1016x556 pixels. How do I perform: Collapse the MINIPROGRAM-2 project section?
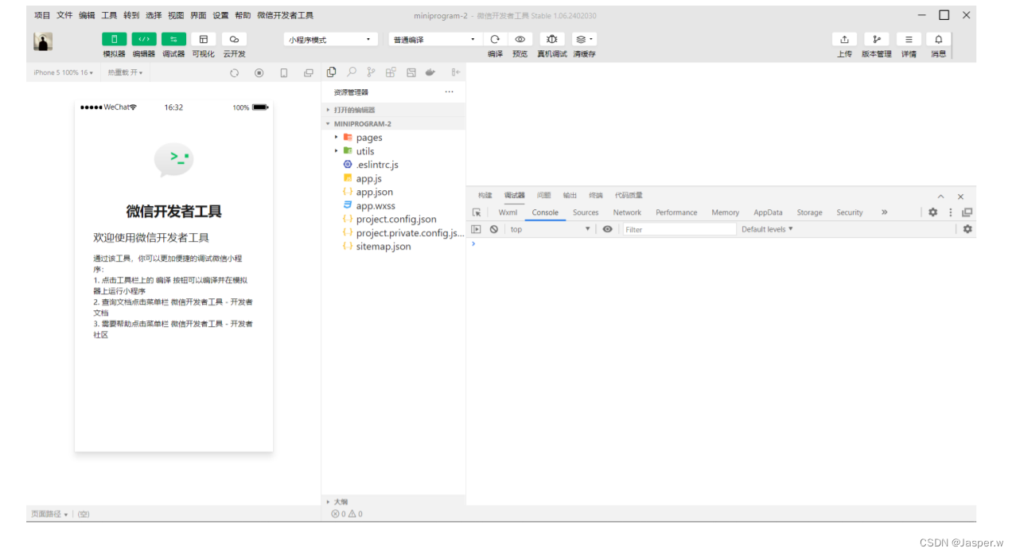pos(393,124)
